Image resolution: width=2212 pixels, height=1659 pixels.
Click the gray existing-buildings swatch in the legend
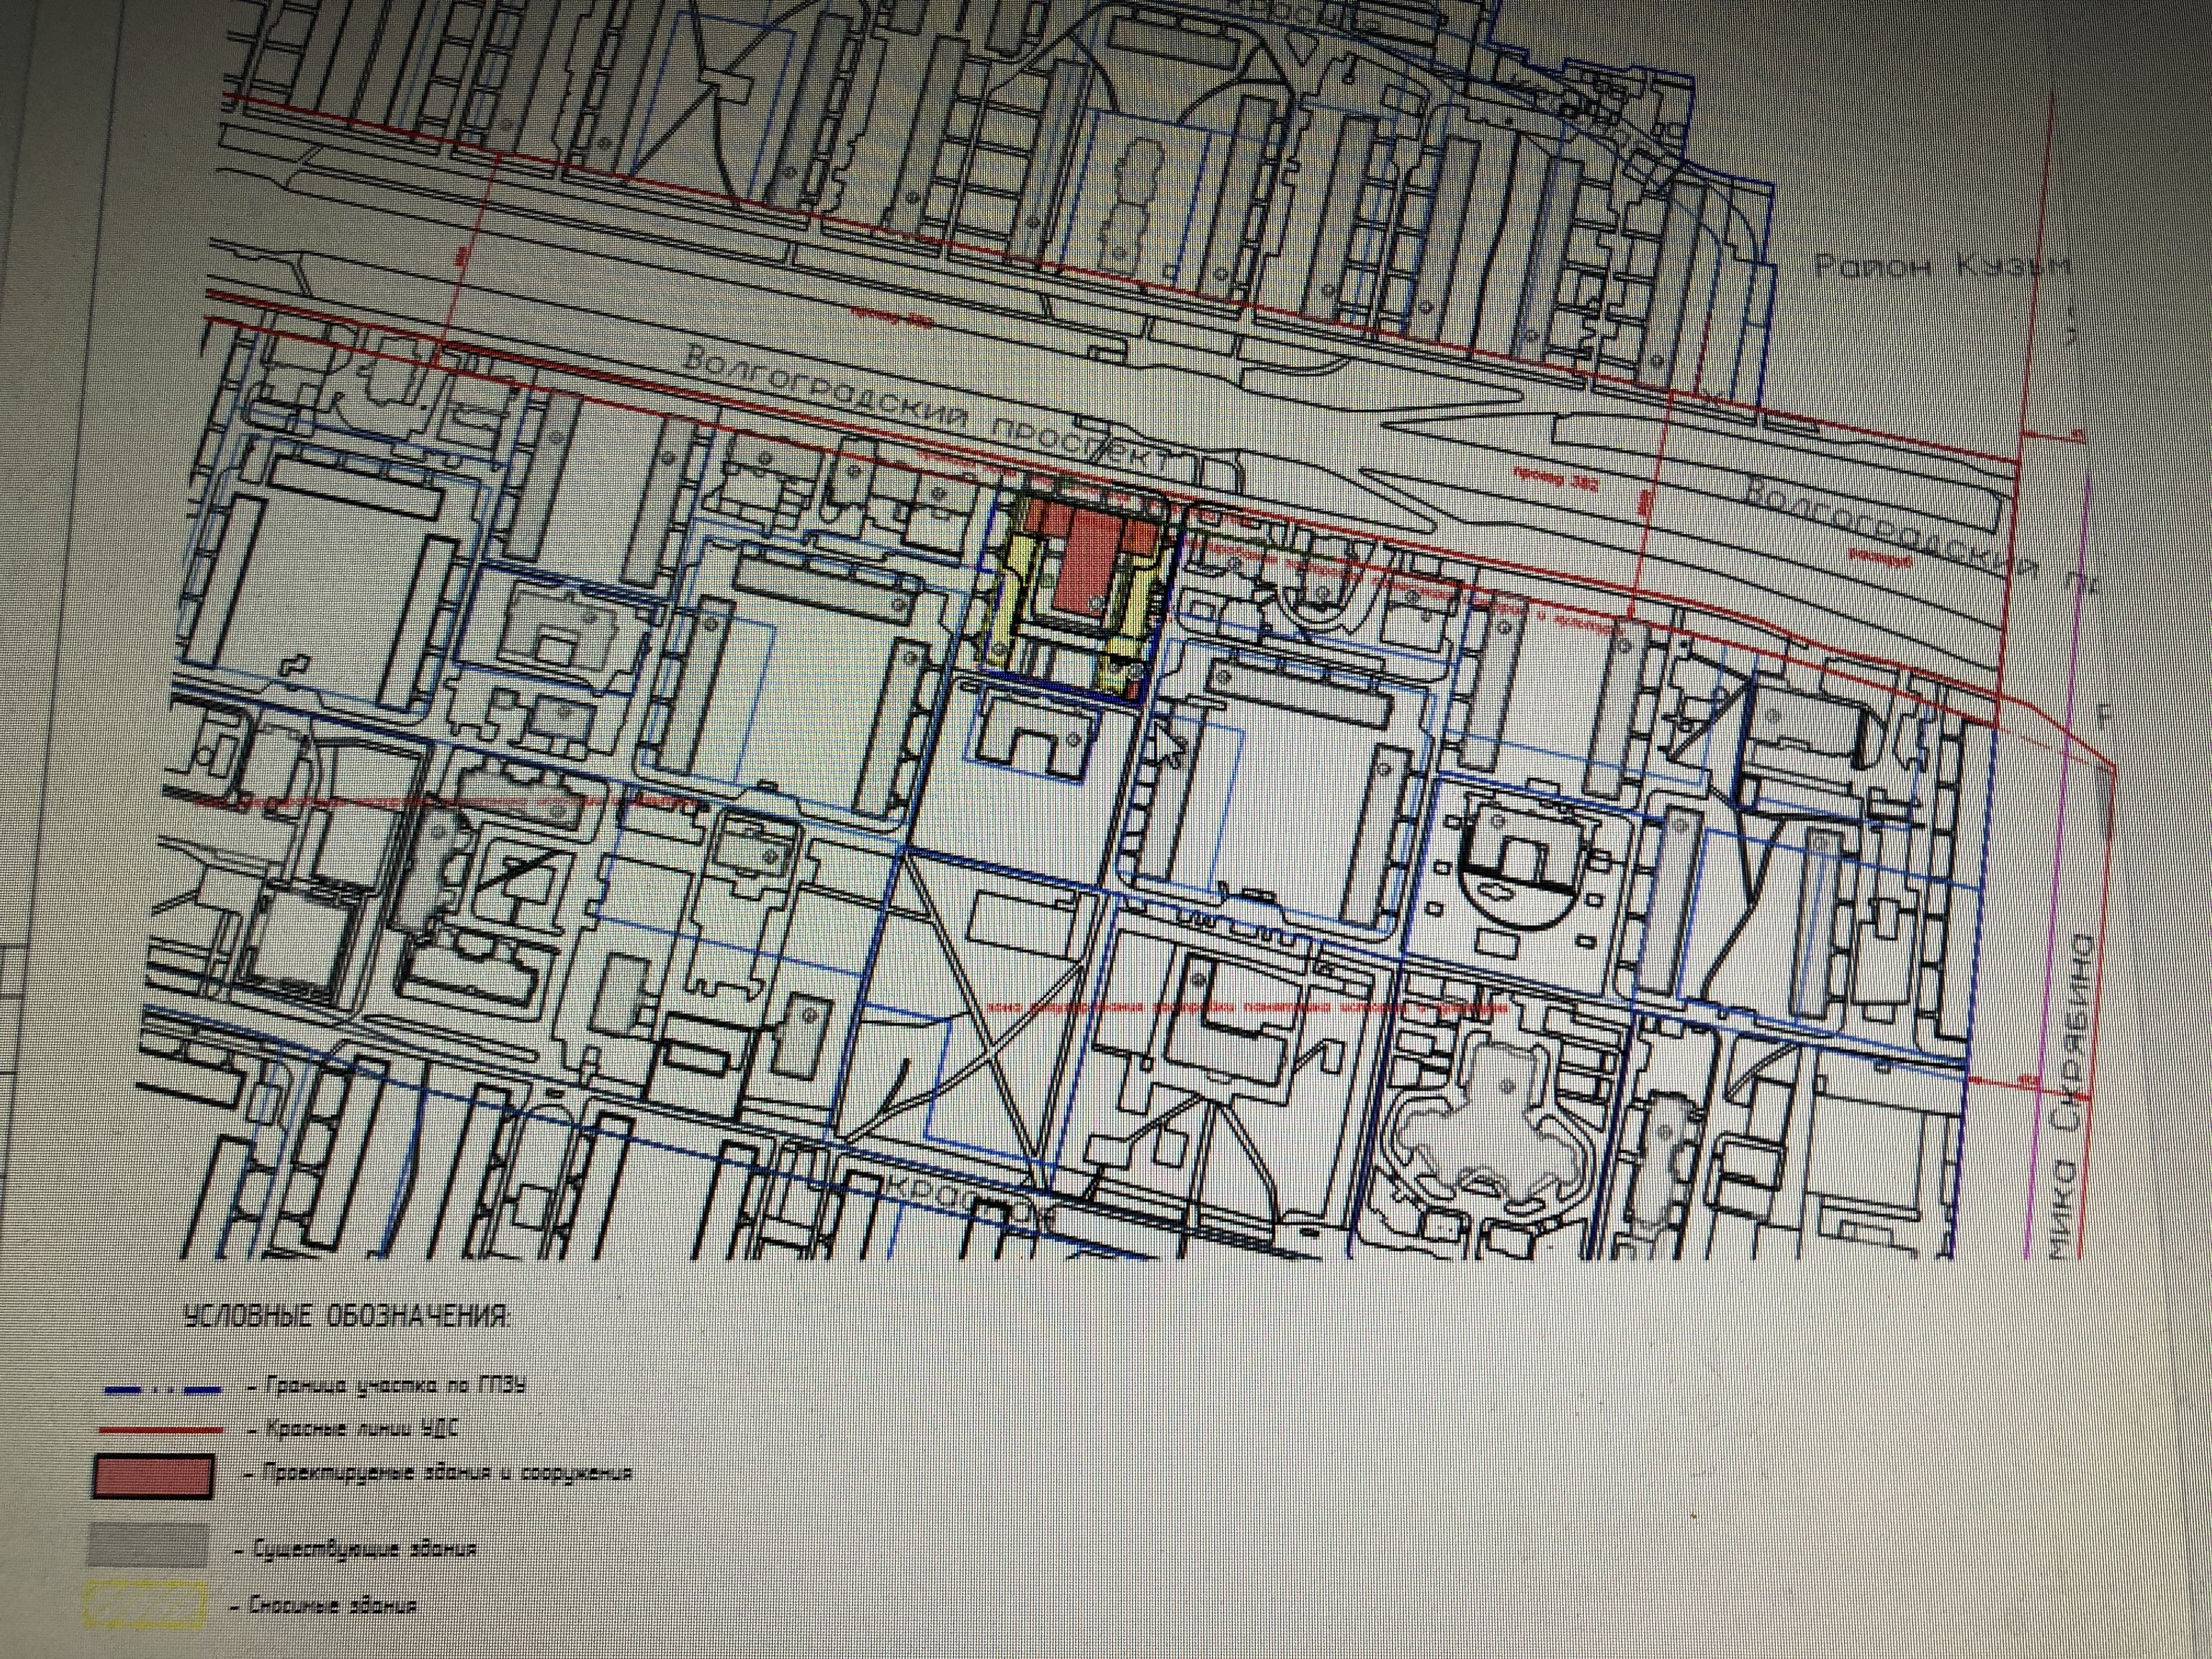click(x=148, y=1545)
